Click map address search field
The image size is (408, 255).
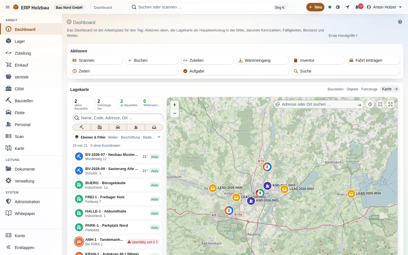click(319, 104)
